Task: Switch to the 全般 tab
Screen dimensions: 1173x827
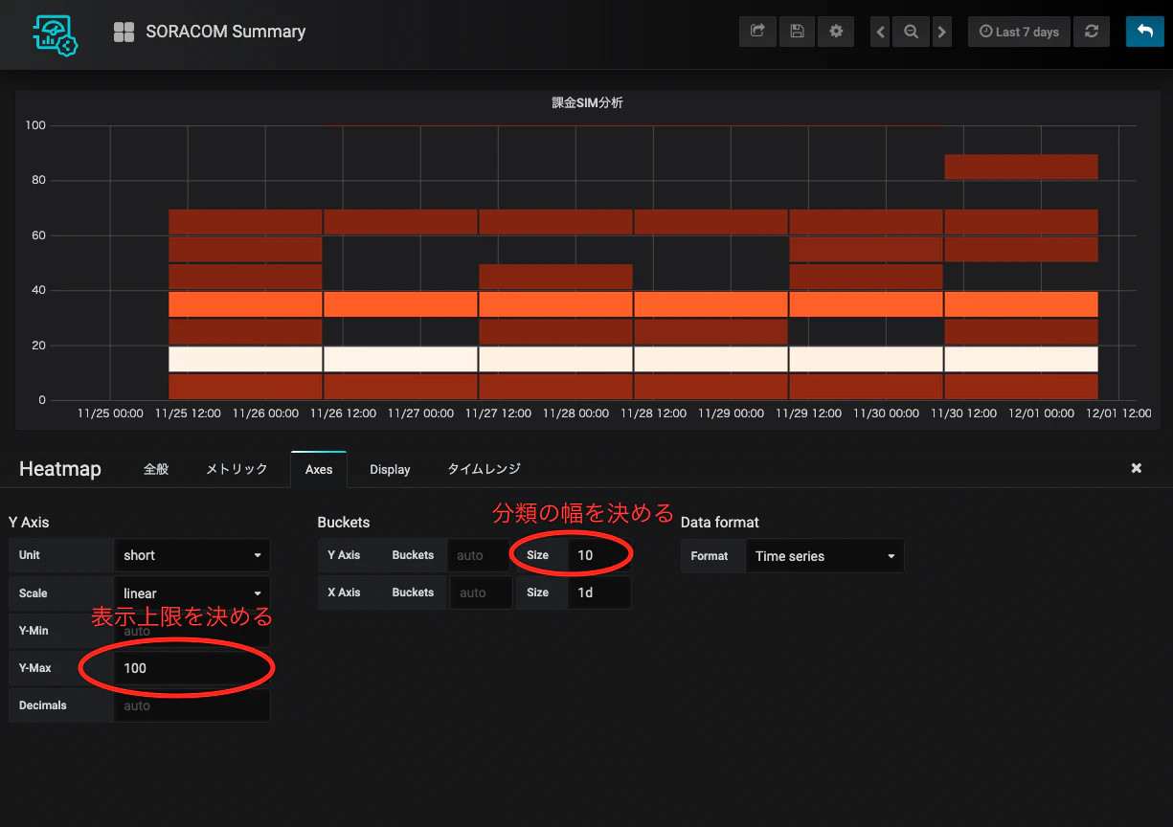Action: tap(156, 469)
